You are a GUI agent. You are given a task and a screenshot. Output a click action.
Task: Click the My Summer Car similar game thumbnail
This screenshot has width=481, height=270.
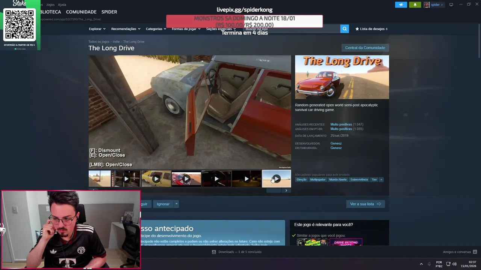point(313,242)
